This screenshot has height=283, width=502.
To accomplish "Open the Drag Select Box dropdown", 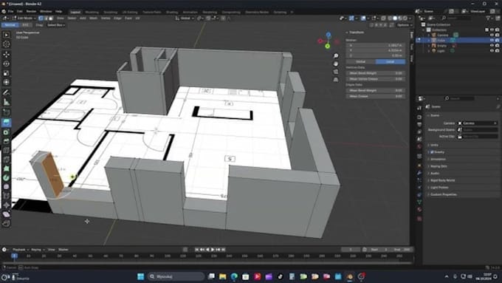I will click(56, 25).
